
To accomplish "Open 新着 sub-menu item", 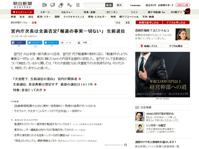I will [x=13, y=17].
